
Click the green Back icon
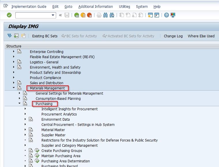tap(77, 15)
